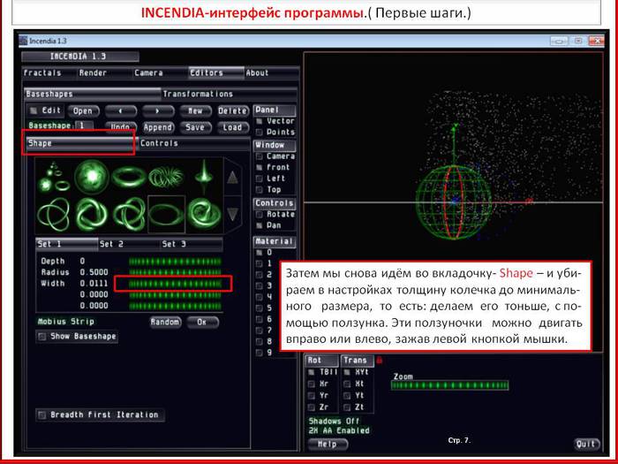Choose the wire coil torus baseshape

click(x=166, y=177)
